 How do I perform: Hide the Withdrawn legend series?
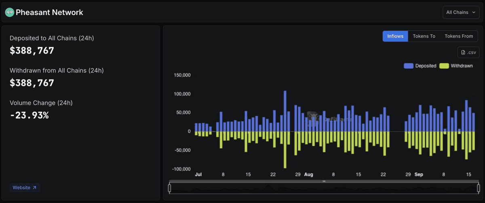pos(456,66)
